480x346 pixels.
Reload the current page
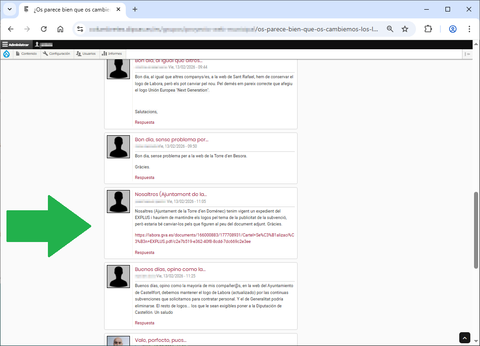tap(44, 29)
